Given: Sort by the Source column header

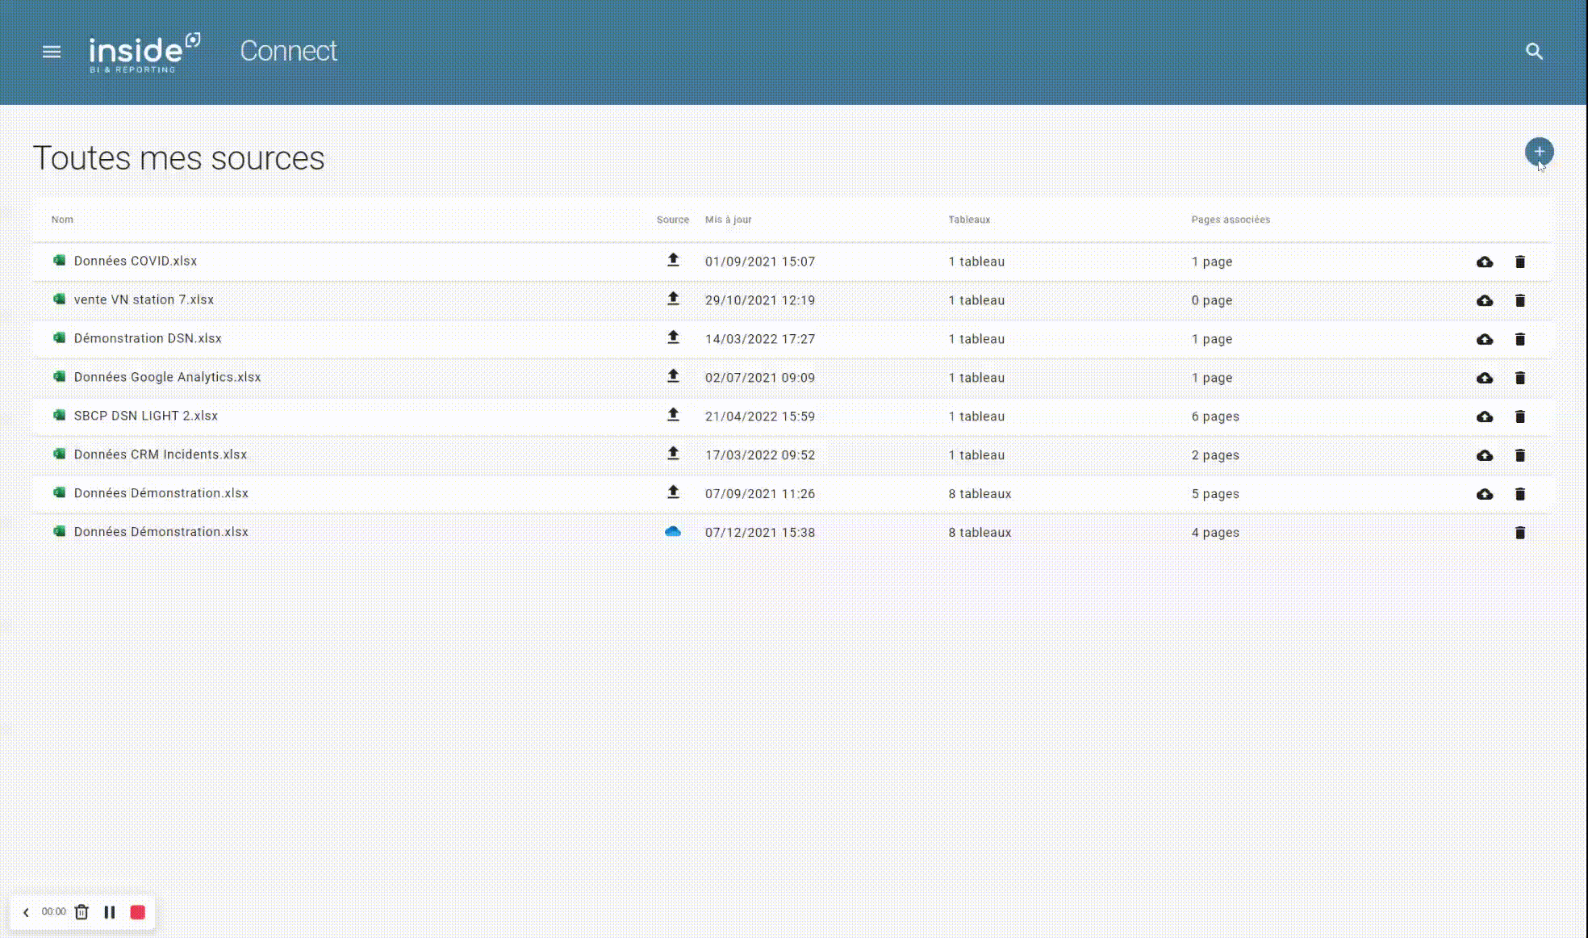Looking at the screenshot, I should [673, 220].
